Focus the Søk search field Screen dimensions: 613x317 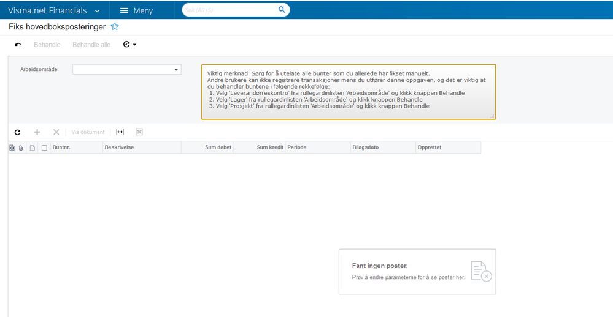pyautogui.click(x=231, y=10)
